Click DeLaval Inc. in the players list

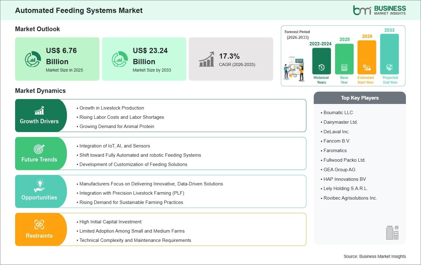tap(336, 131)
